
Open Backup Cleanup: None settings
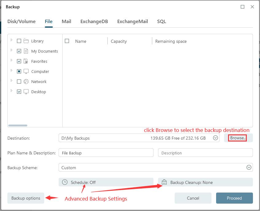pyautogui.click(x=205, y=182)
